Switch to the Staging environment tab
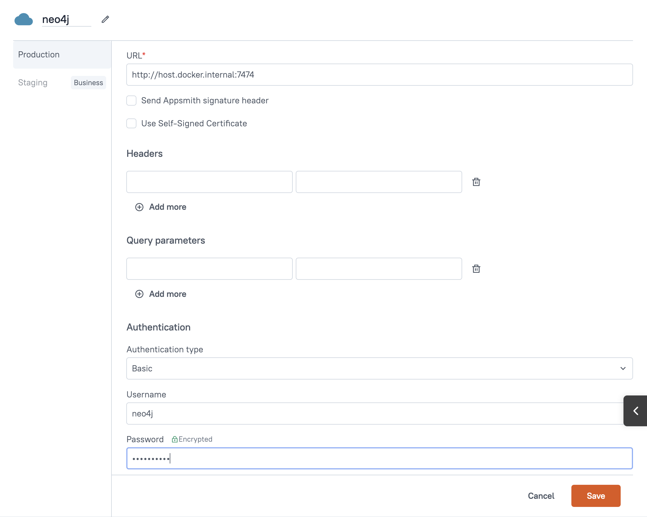Screen dimensions: 647x517 [x=33, y=83]
